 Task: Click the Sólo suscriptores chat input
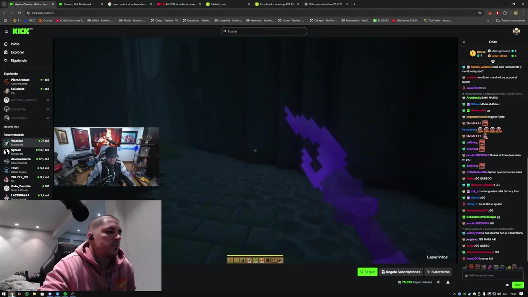(493, 276)
